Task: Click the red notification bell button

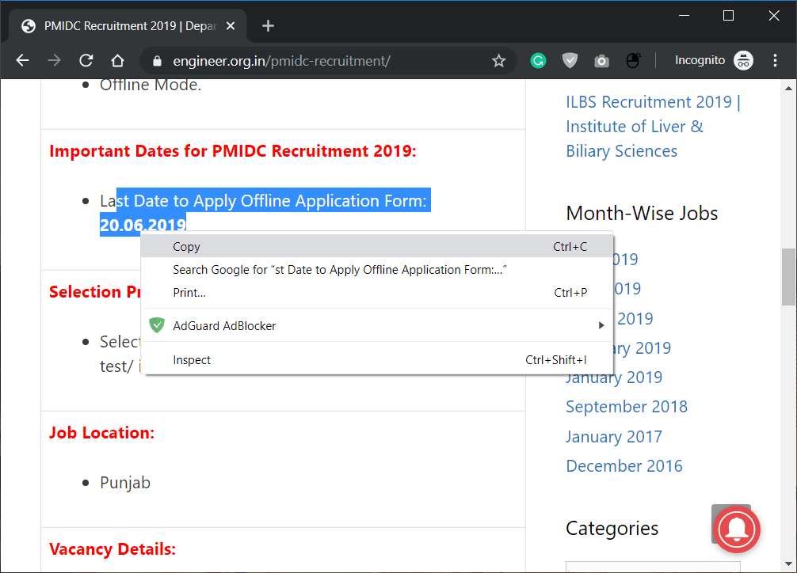Action: coord(736,529)
